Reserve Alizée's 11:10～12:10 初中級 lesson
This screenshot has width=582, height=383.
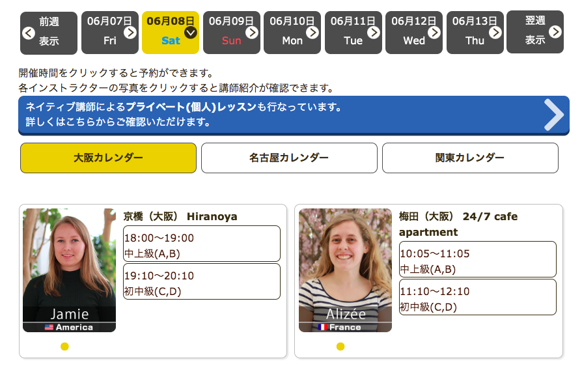point(477,298)
